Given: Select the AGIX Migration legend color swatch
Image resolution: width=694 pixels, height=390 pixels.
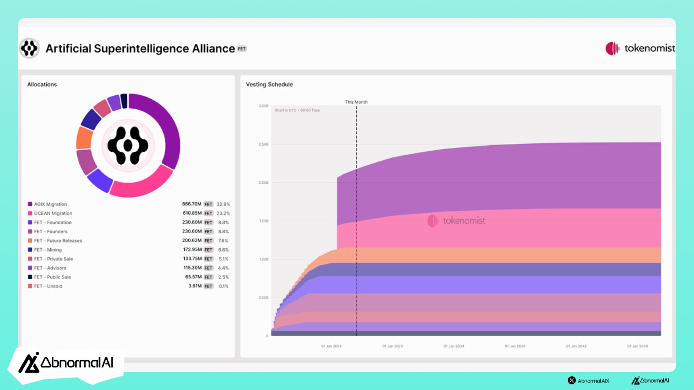Looking at the screenshot, I should tap(30, 204).
